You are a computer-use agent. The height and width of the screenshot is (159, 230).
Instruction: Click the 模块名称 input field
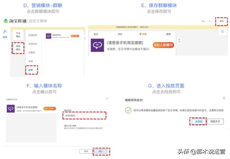pyautogui.click(x=84, y=115)
